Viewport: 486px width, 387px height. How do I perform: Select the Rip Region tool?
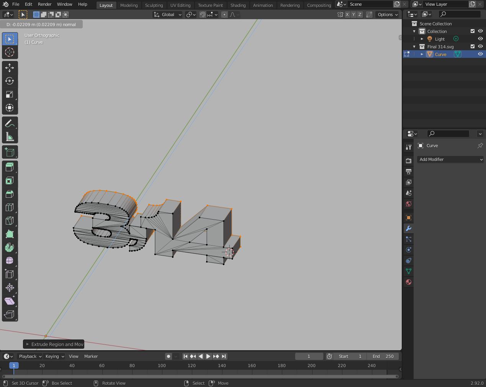click(10, 314)
